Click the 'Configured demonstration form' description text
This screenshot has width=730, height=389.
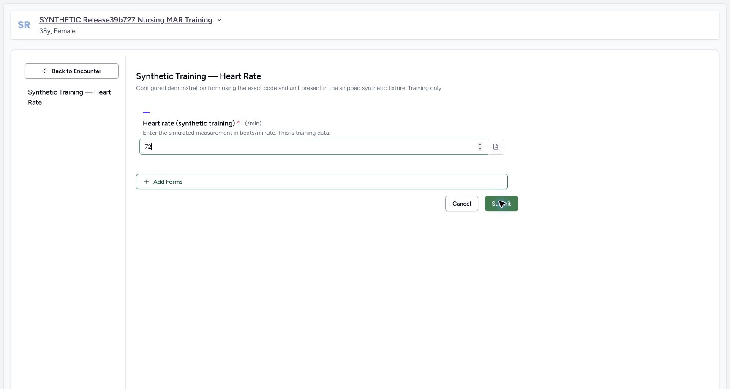[289, 88]
